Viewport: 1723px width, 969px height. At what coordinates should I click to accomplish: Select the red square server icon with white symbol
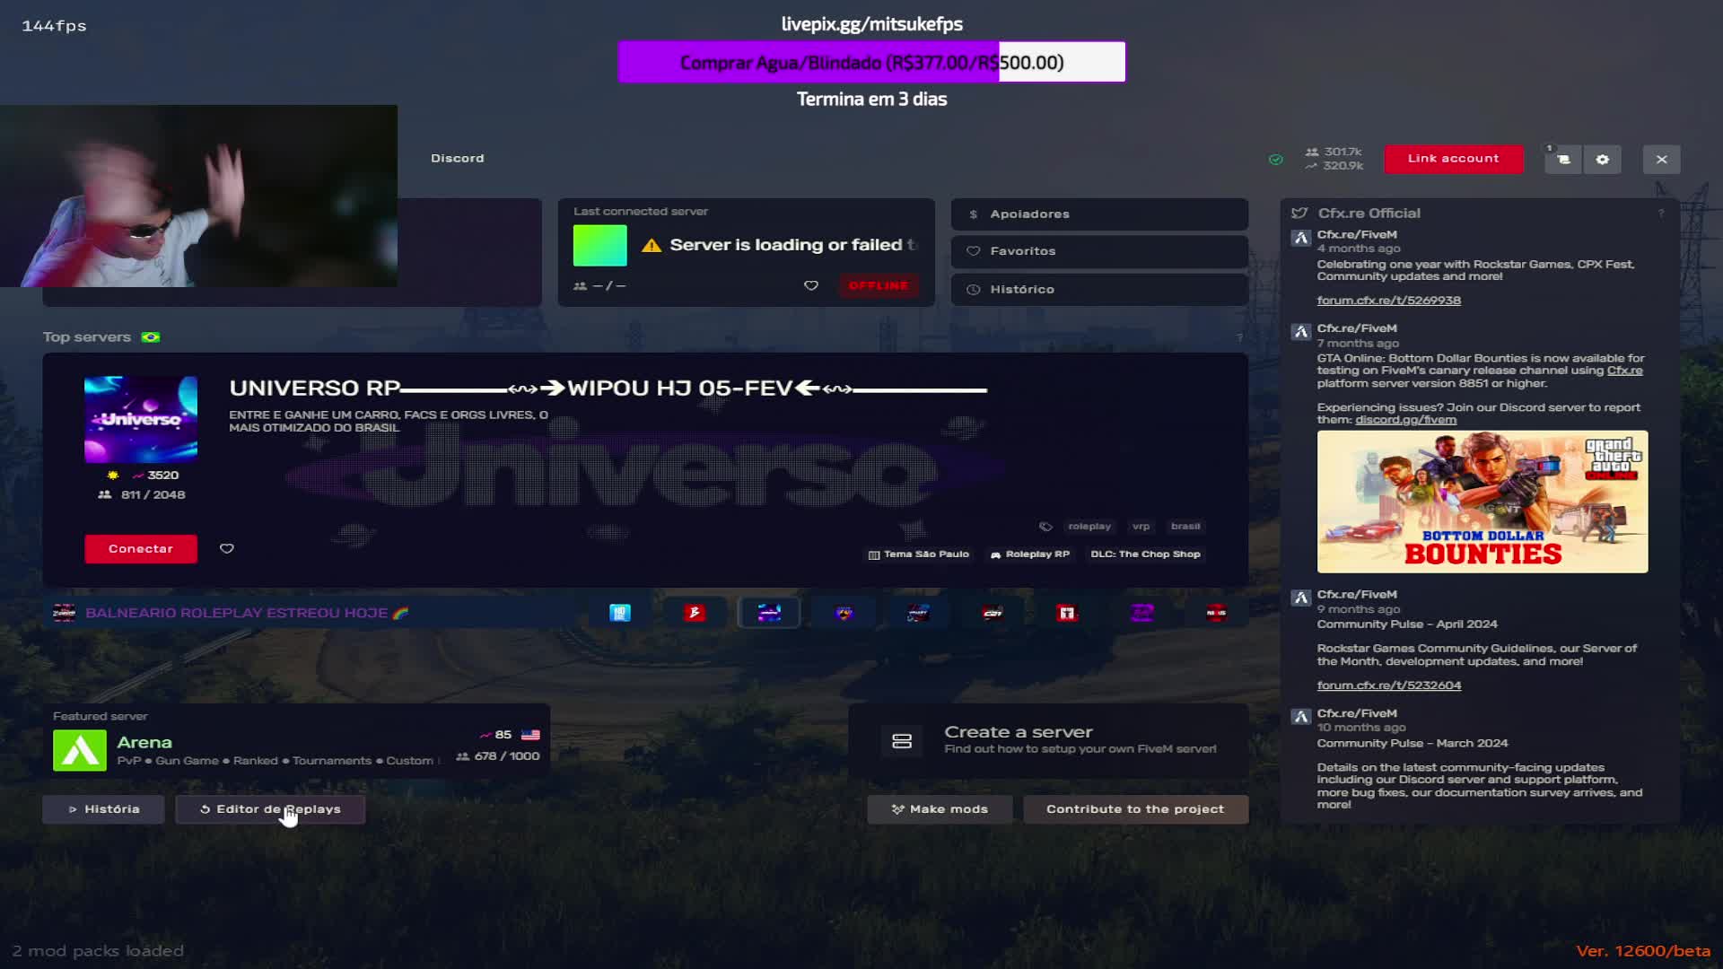(1067, 613)
